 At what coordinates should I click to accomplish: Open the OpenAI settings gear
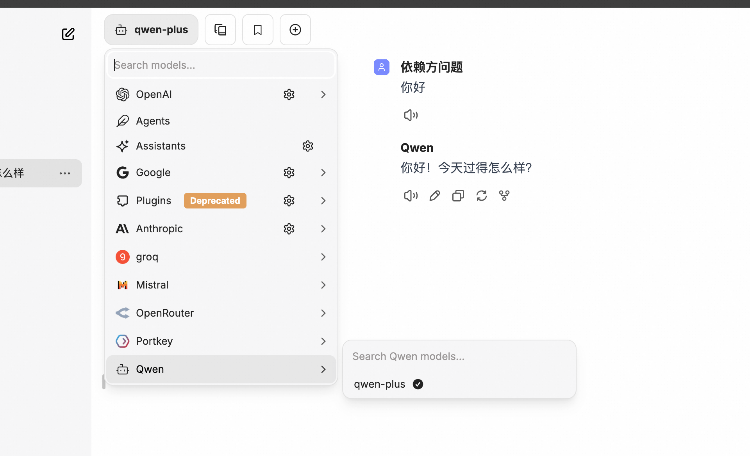289,94
